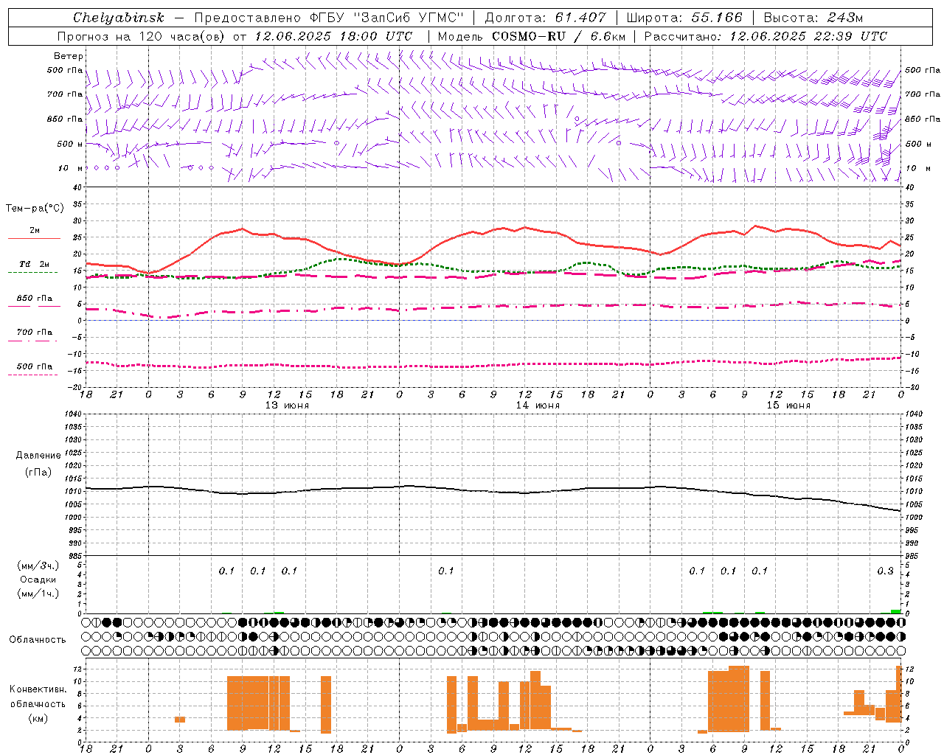Image resolution: width=944 pixels, height=755 pixels.
Task: Click the '(мм/1ч.)' unit label
Action: coord(38,594)
